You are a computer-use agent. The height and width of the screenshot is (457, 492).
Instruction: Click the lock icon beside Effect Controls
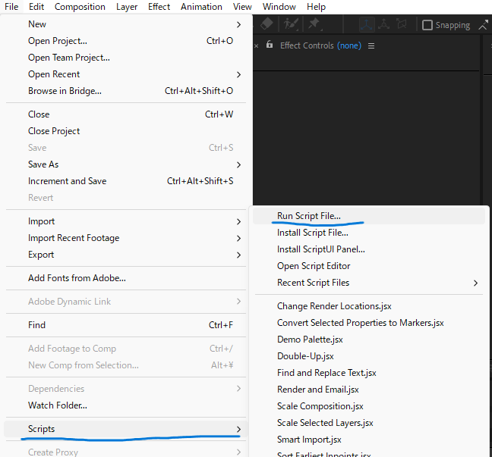pos(269,45)
